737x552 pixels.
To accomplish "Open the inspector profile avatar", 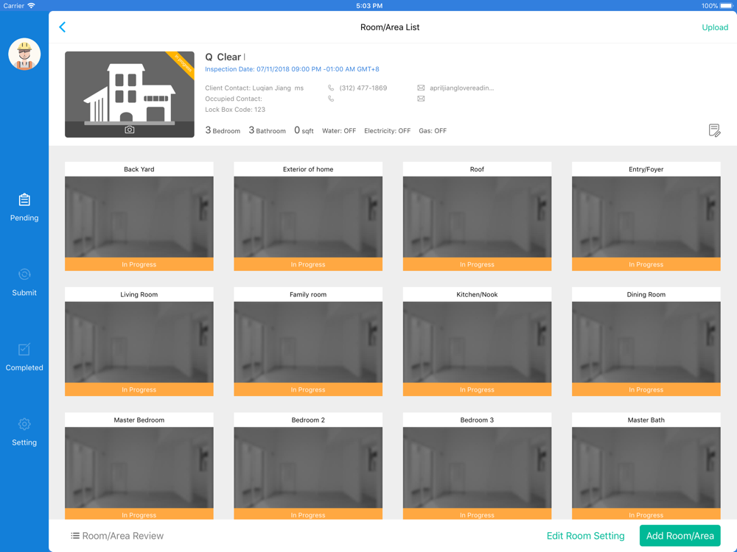I will (x=24, y=54).
